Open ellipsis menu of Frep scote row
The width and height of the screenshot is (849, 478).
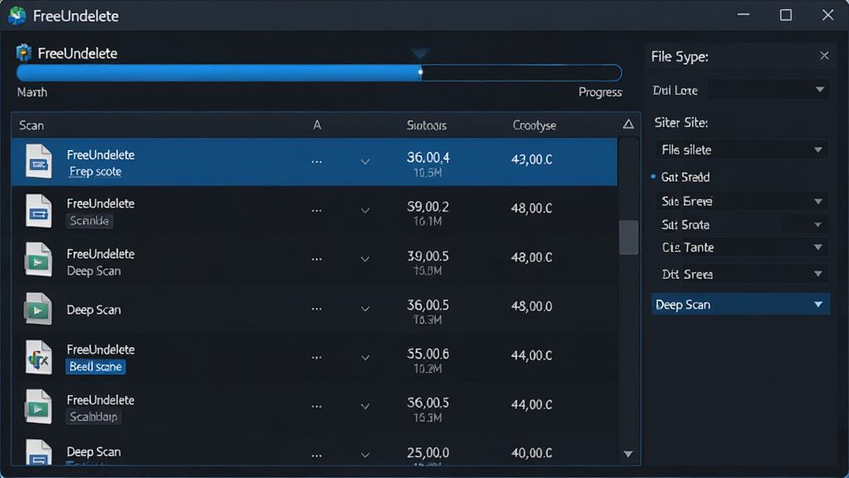[317, 162]
